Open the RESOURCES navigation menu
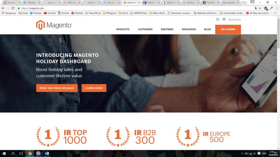 click(189, 29)
